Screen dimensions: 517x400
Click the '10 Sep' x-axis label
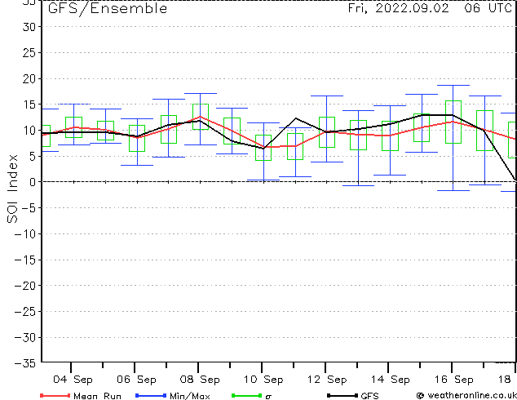tap(263, 380)
